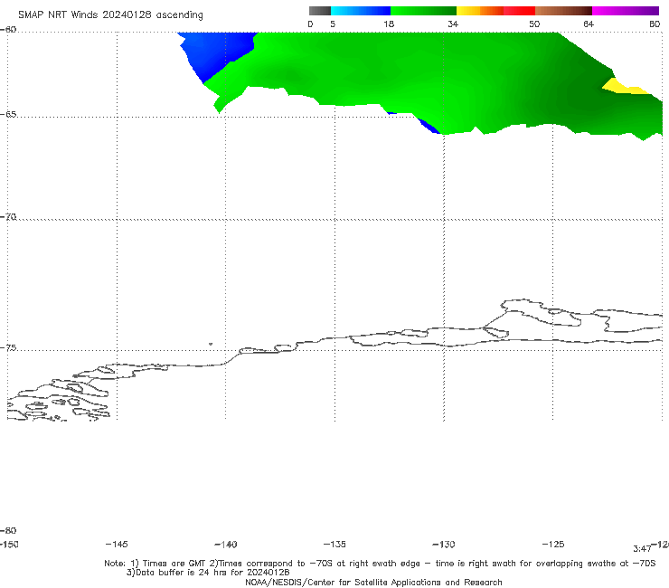Click the latitude label '-65'
669x588 pixels.
[8, 115]
